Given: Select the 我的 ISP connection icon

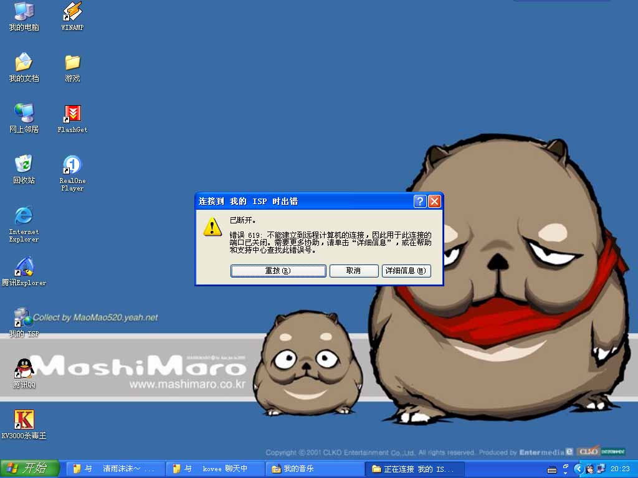Looking at the screenshot, I should point(24,323).
